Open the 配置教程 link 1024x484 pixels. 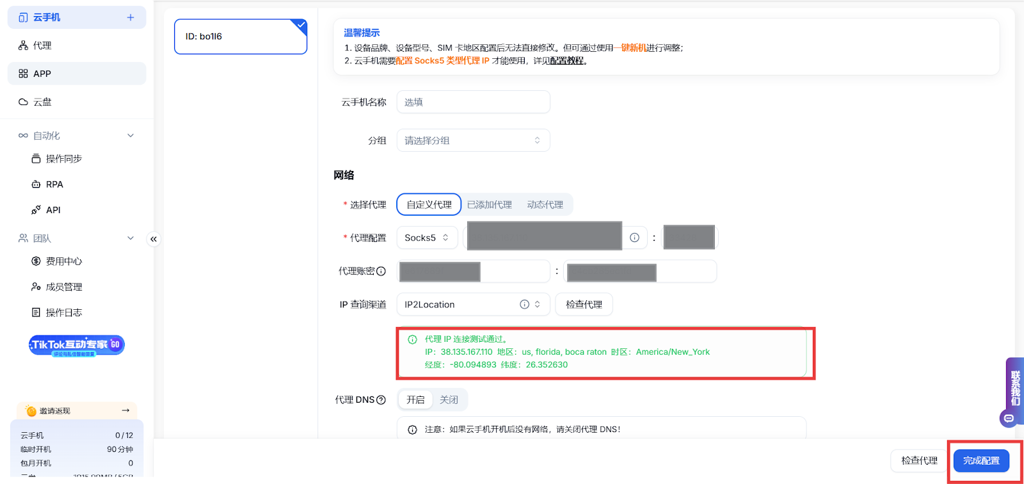[x=566, y=61]
